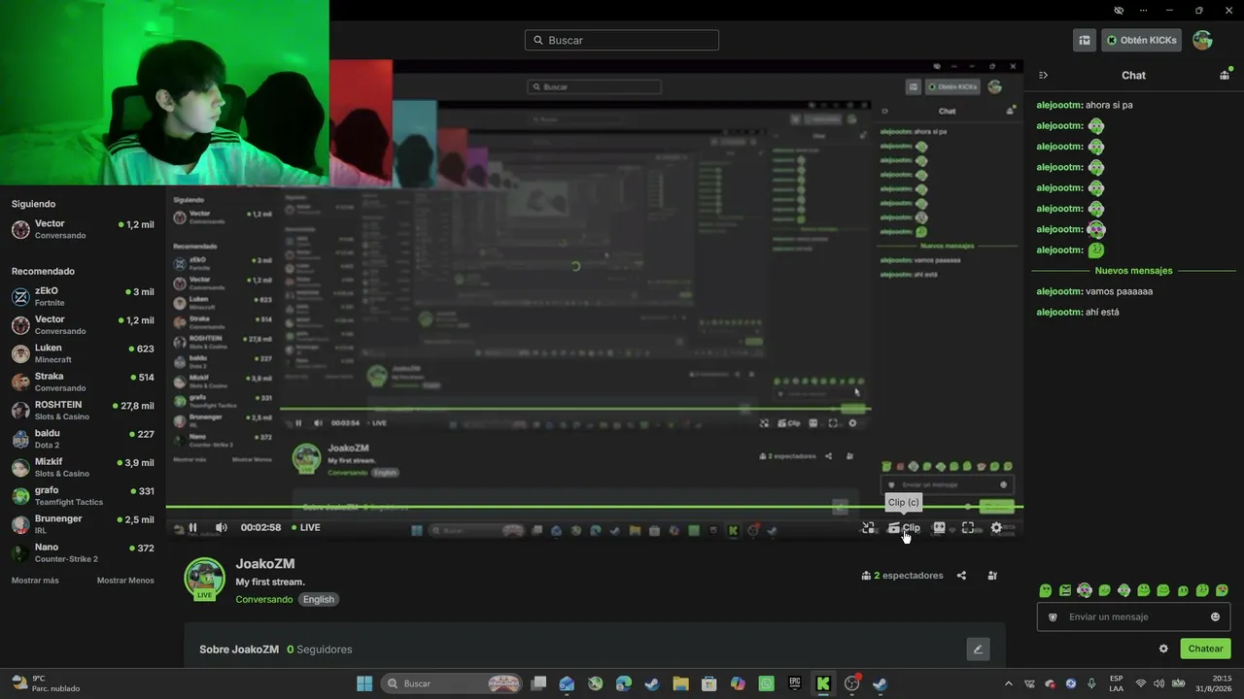Pause the live stream playback
Image resolution: width=1244 pixels, height=699 pixels.
[192, 527]
